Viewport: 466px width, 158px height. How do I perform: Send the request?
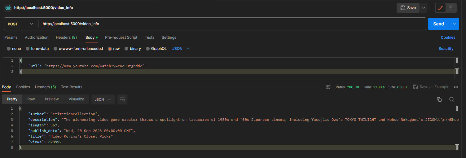(438, 24)
